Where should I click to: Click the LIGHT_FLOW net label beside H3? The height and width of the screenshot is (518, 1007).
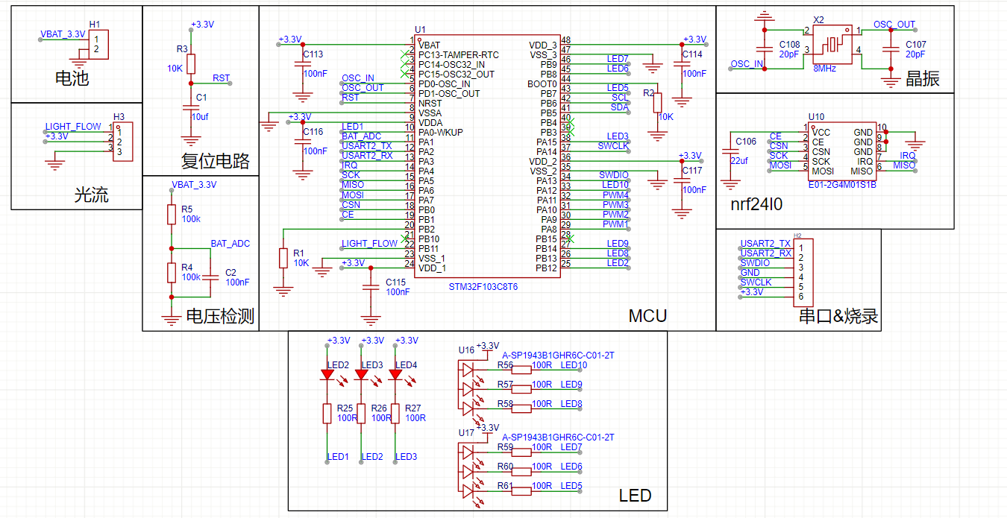73,127
